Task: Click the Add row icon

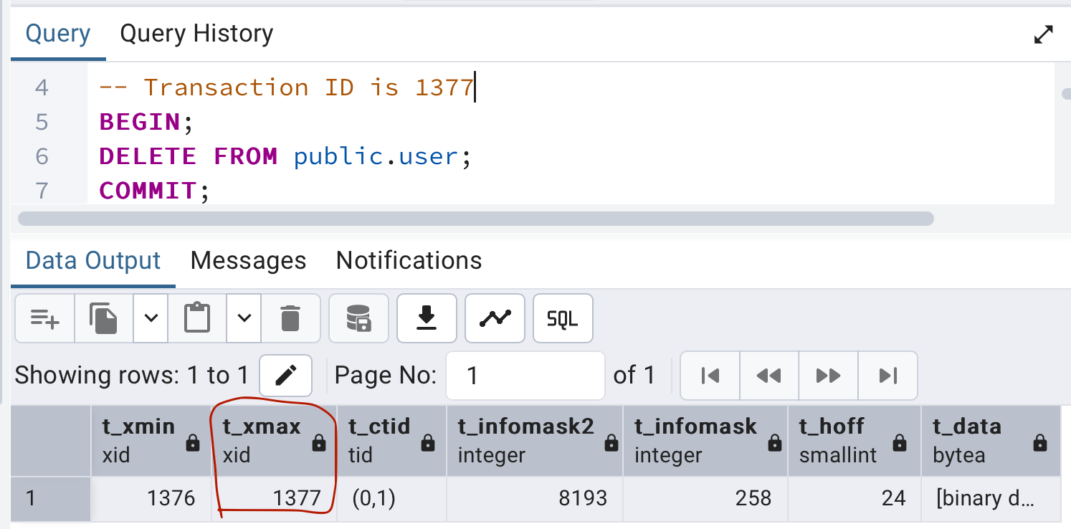Action: point(44,318)
